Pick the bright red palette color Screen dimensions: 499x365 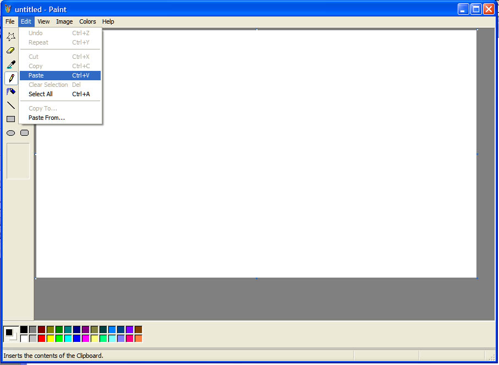(x=41, y=339)
